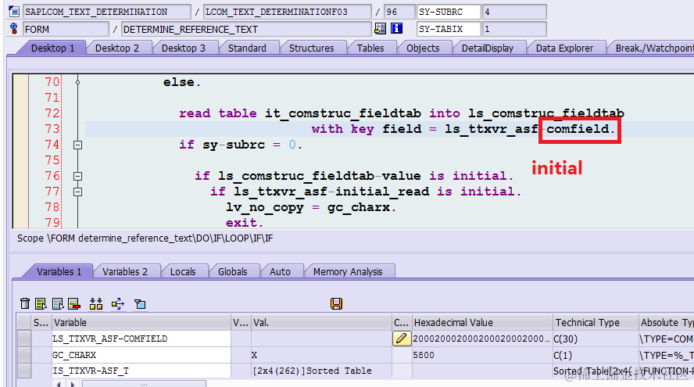
Task: Click the SAPLCOM_TEXT_DETERMINATION program field
Action: [106, 12]
